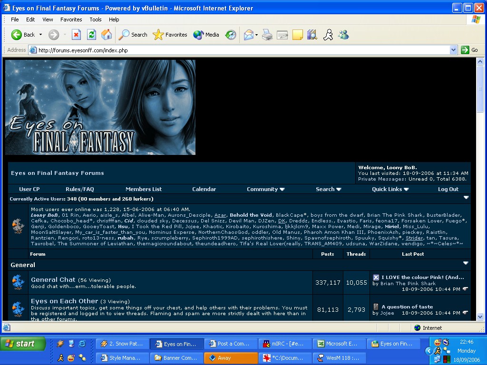487x365 pixels.
Task: Open the Help menu
Action: [x=114, y=19]
